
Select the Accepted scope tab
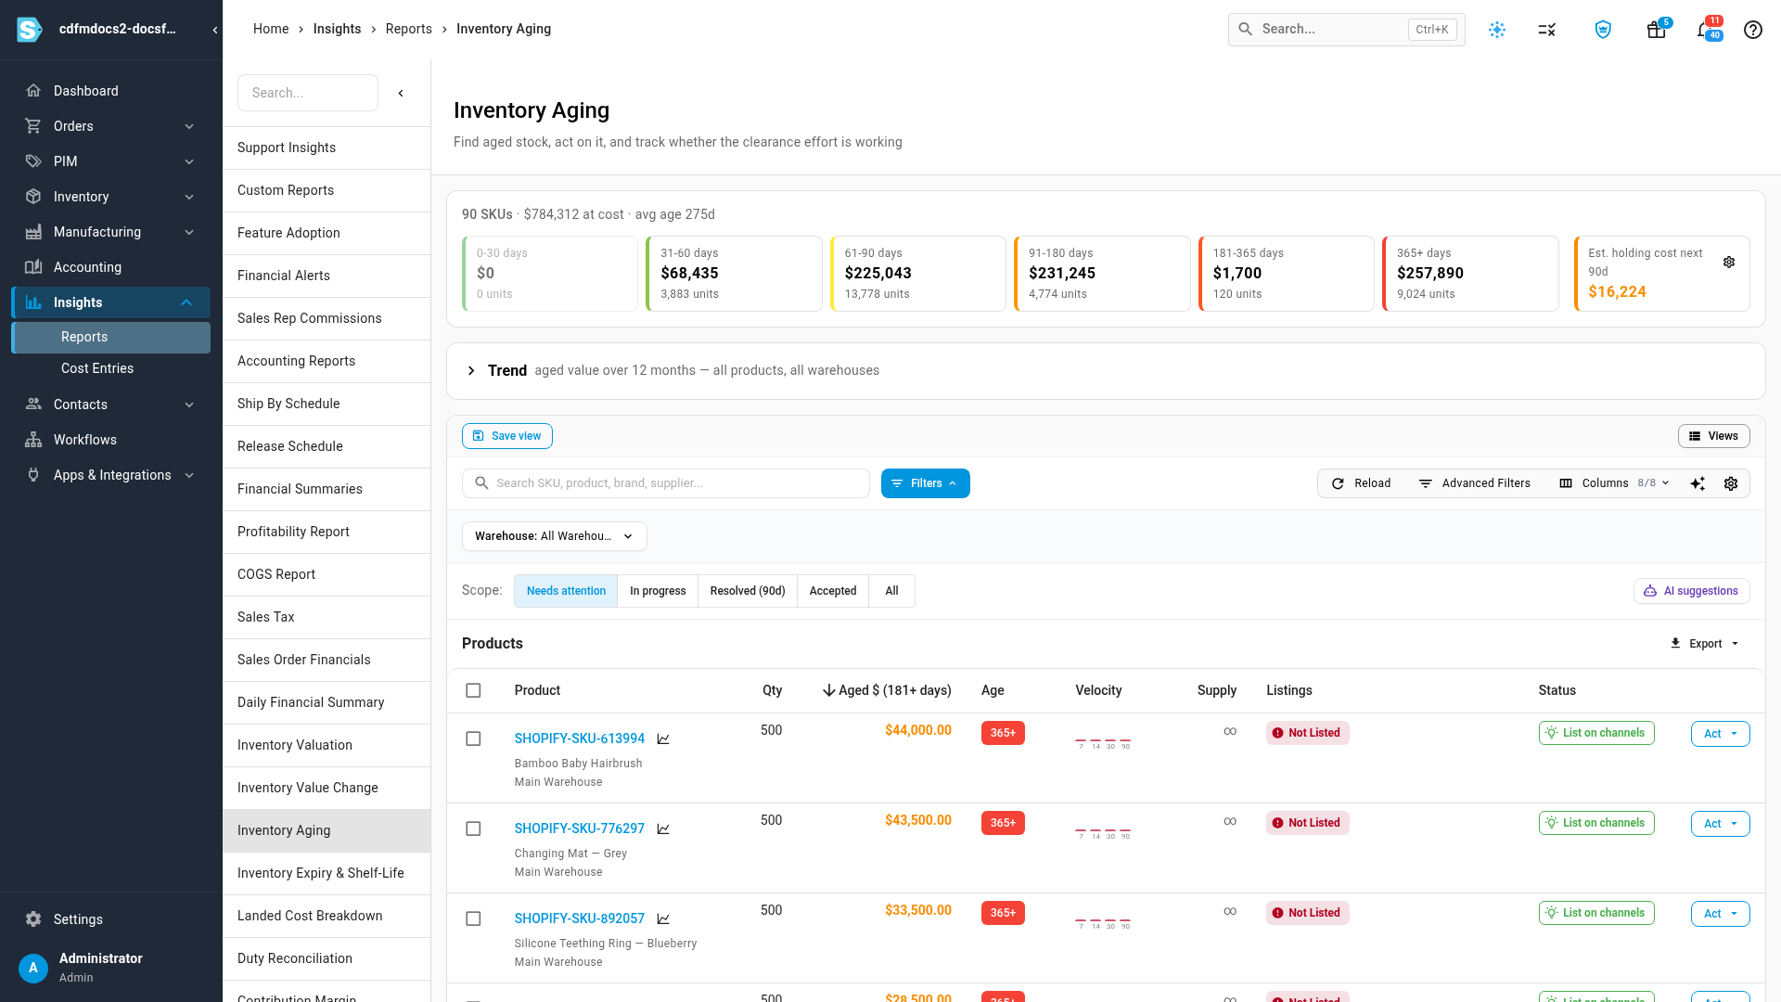(x=833, y=591)
